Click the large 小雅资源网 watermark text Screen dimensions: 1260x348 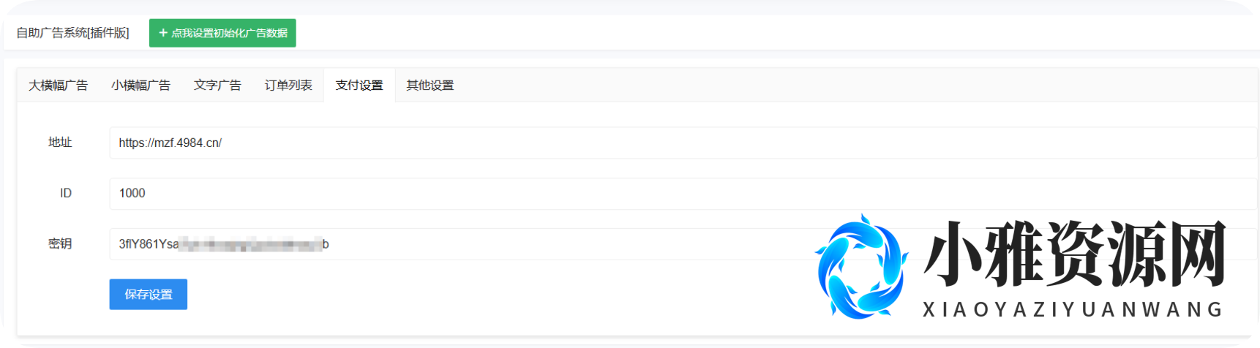pyautogui.click(x=1073, y=254)
